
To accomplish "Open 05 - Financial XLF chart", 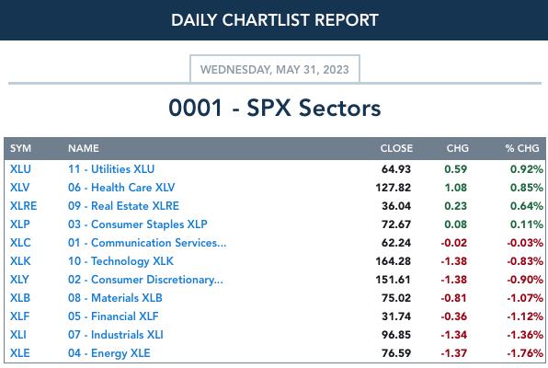I will [x=113, y=316].
